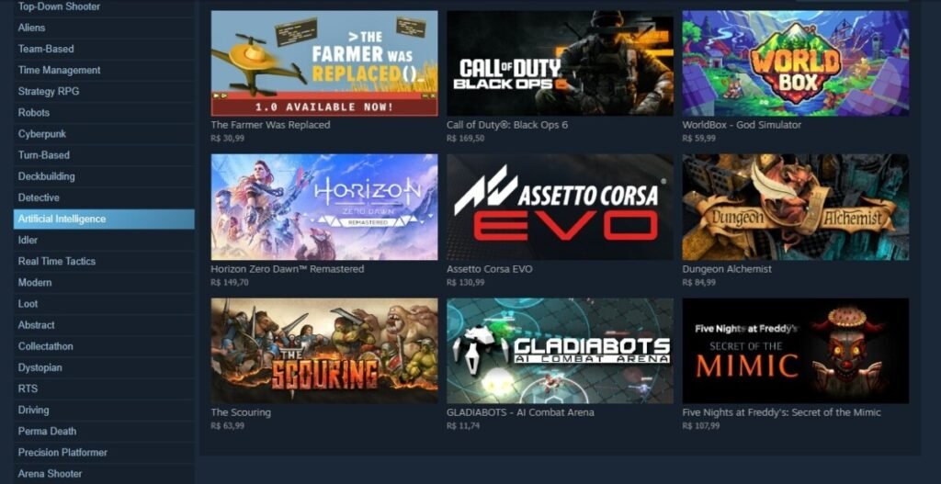Open the WorldBox God Simulator thumbnail
The width and height of the screenshot is (941, 484).
tap(795, 63)
